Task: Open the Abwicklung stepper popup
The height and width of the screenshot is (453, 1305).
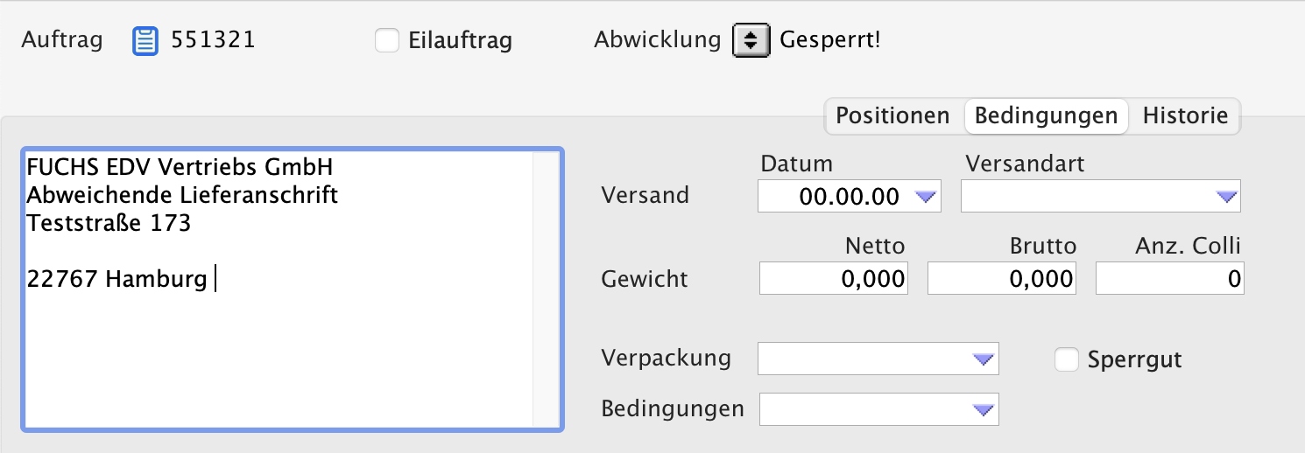Action: point(751,40)
